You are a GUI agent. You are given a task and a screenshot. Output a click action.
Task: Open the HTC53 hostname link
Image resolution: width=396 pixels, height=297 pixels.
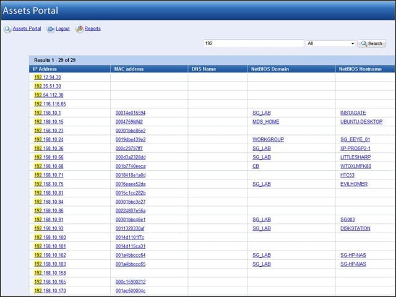[347, 175]
